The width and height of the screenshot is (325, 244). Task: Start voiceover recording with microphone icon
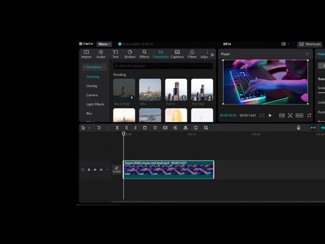click(x=299, y=128)
